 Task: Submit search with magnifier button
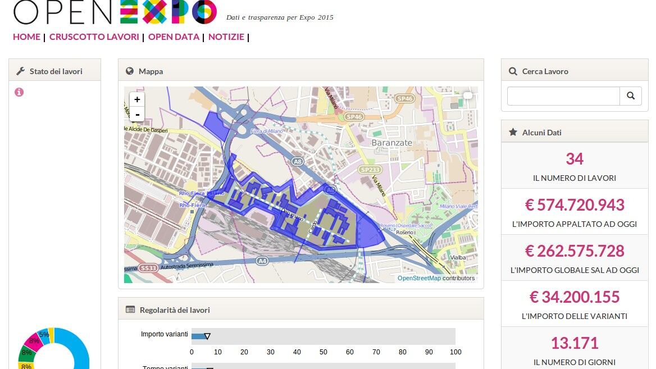[631, 96]
